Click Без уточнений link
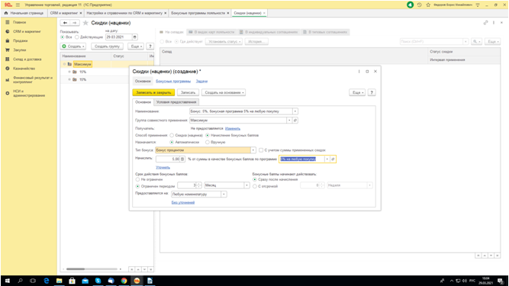This screenshot has width=509, height=286. tap(183, 202)
